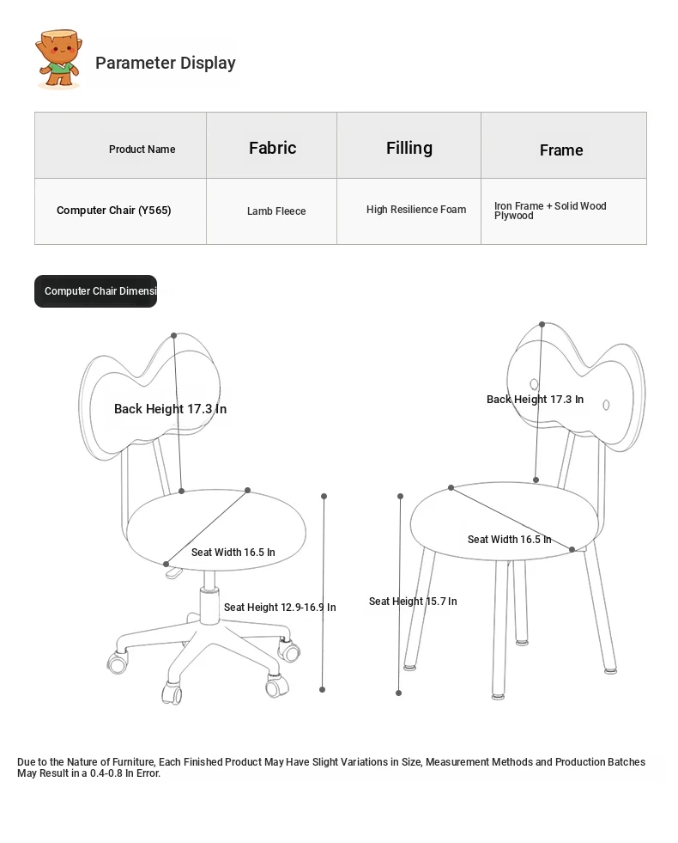Click the High Resilience Foam cell
Screen dimensions: 678x843
416,210
